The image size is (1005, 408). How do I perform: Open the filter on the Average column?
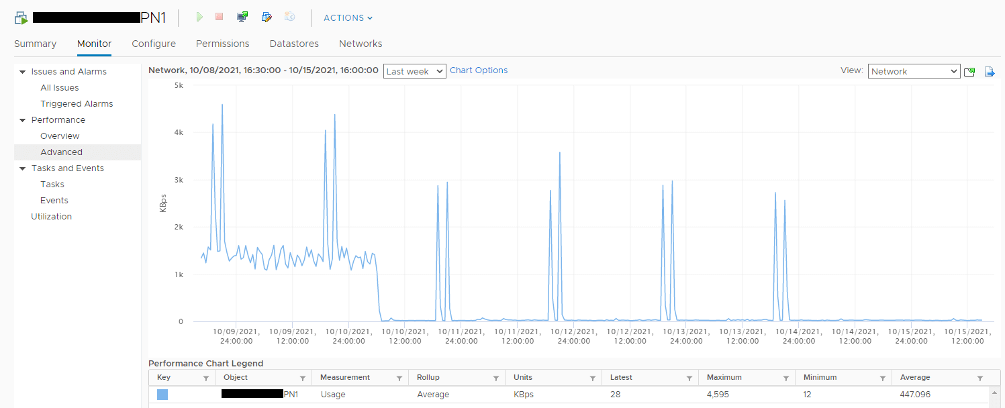[x=979, y=378]
